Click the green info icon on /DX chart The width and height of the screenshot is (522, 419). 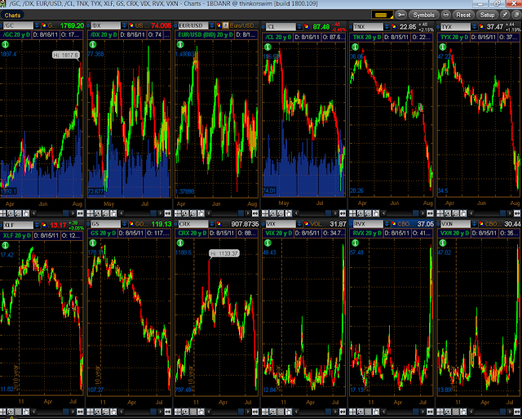[x=92, y=44]
